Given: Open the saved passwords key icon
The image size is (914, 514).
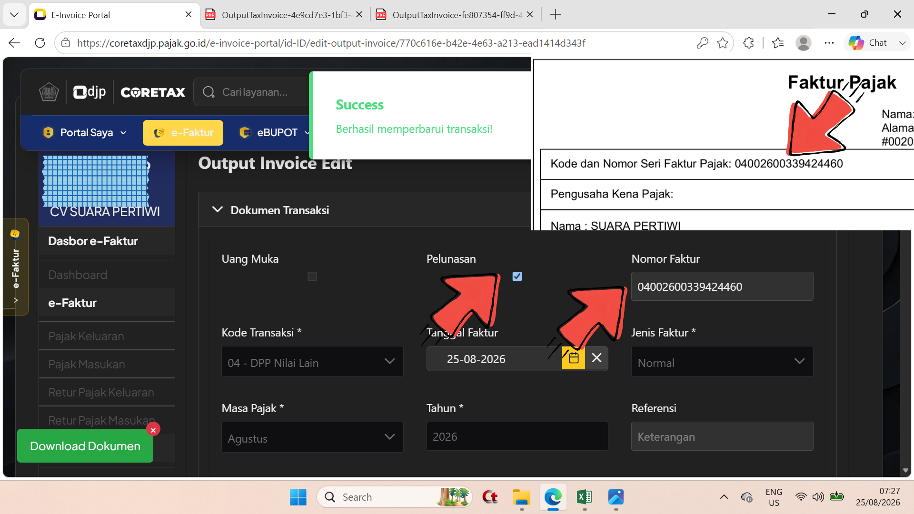Looking at the screenshot, I should (x=702, y=43).
